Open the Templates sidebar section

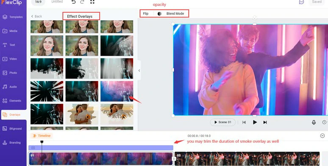pos(13,17)
